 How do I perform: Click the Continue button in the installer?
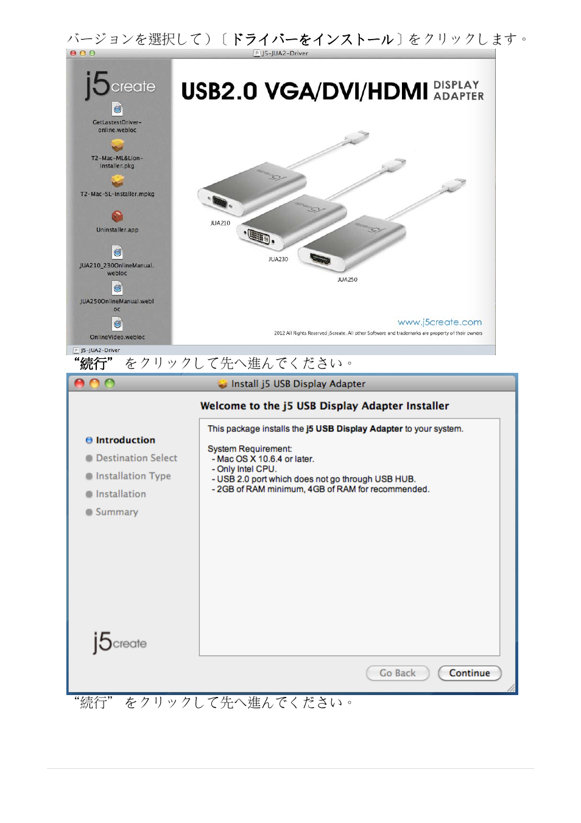pos(469,673)
